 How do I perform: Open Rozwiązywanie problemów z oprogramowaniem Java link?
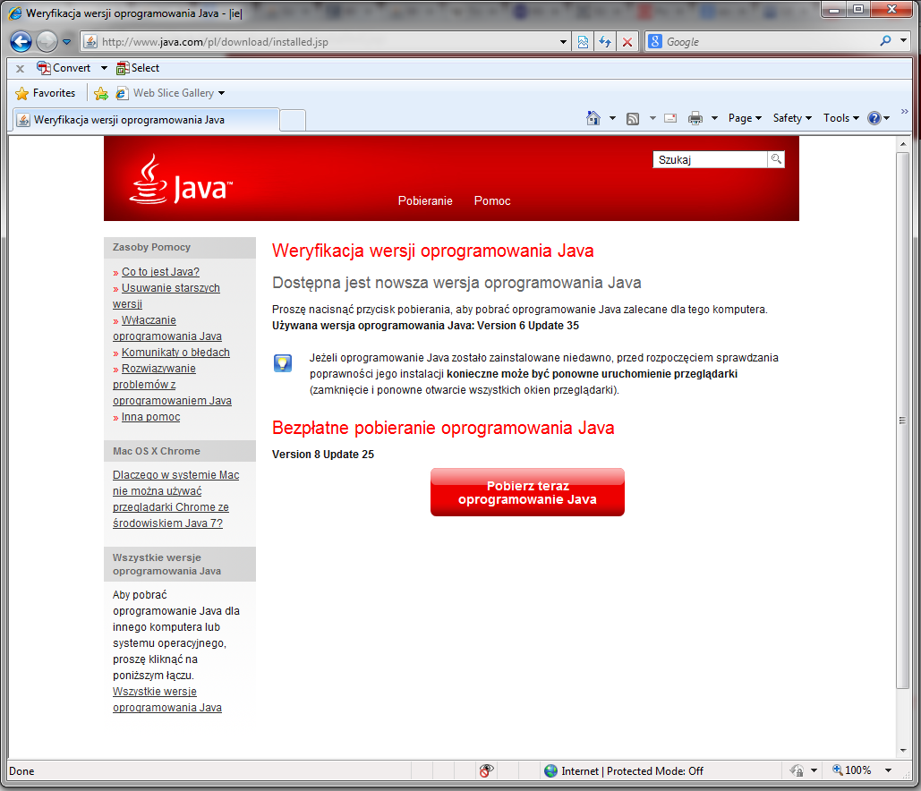pos(172,385)
